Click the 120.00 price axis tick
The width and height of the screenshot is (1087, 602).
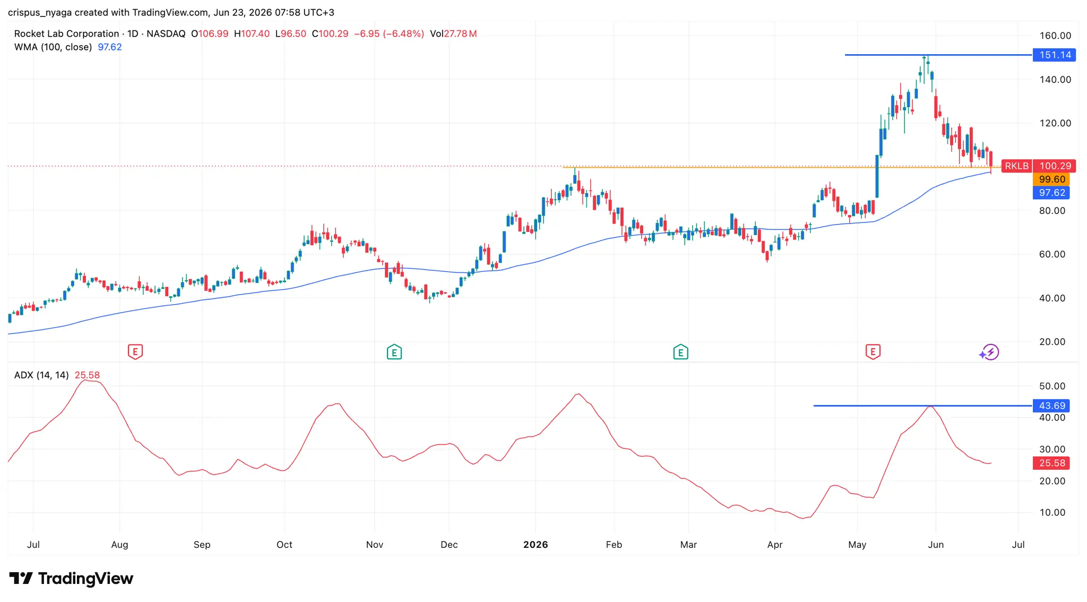coord(1055,123)
